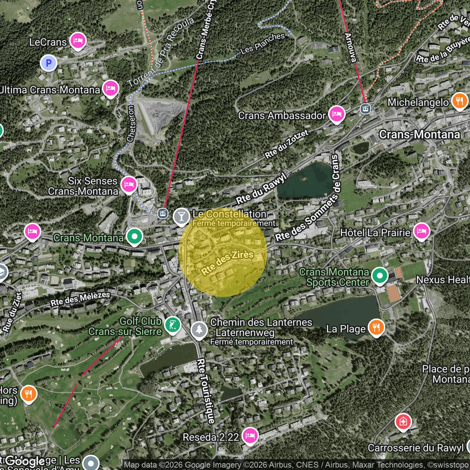Open the Ultima Crans-Montana hotel pin
Viewport: 470px width, 470px height.
coord(111,89)
